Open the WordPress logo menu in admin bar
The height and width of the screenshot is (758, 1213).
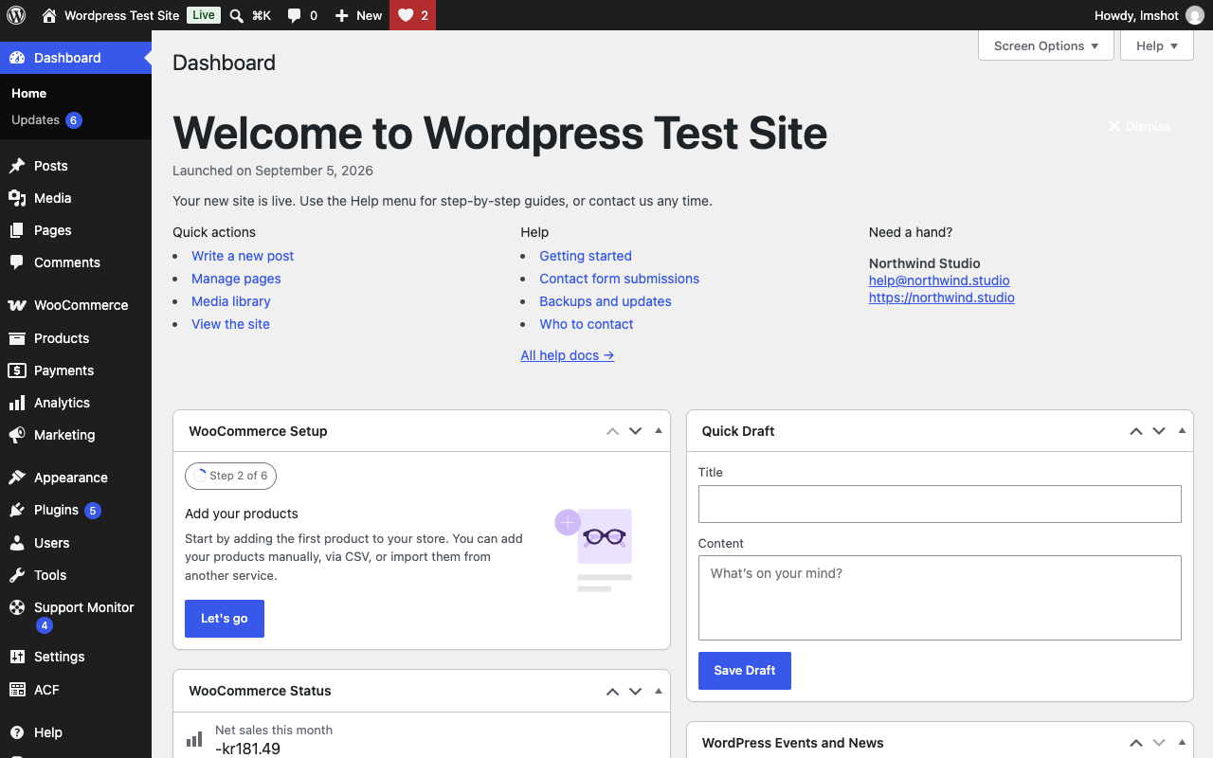(16, 15)
